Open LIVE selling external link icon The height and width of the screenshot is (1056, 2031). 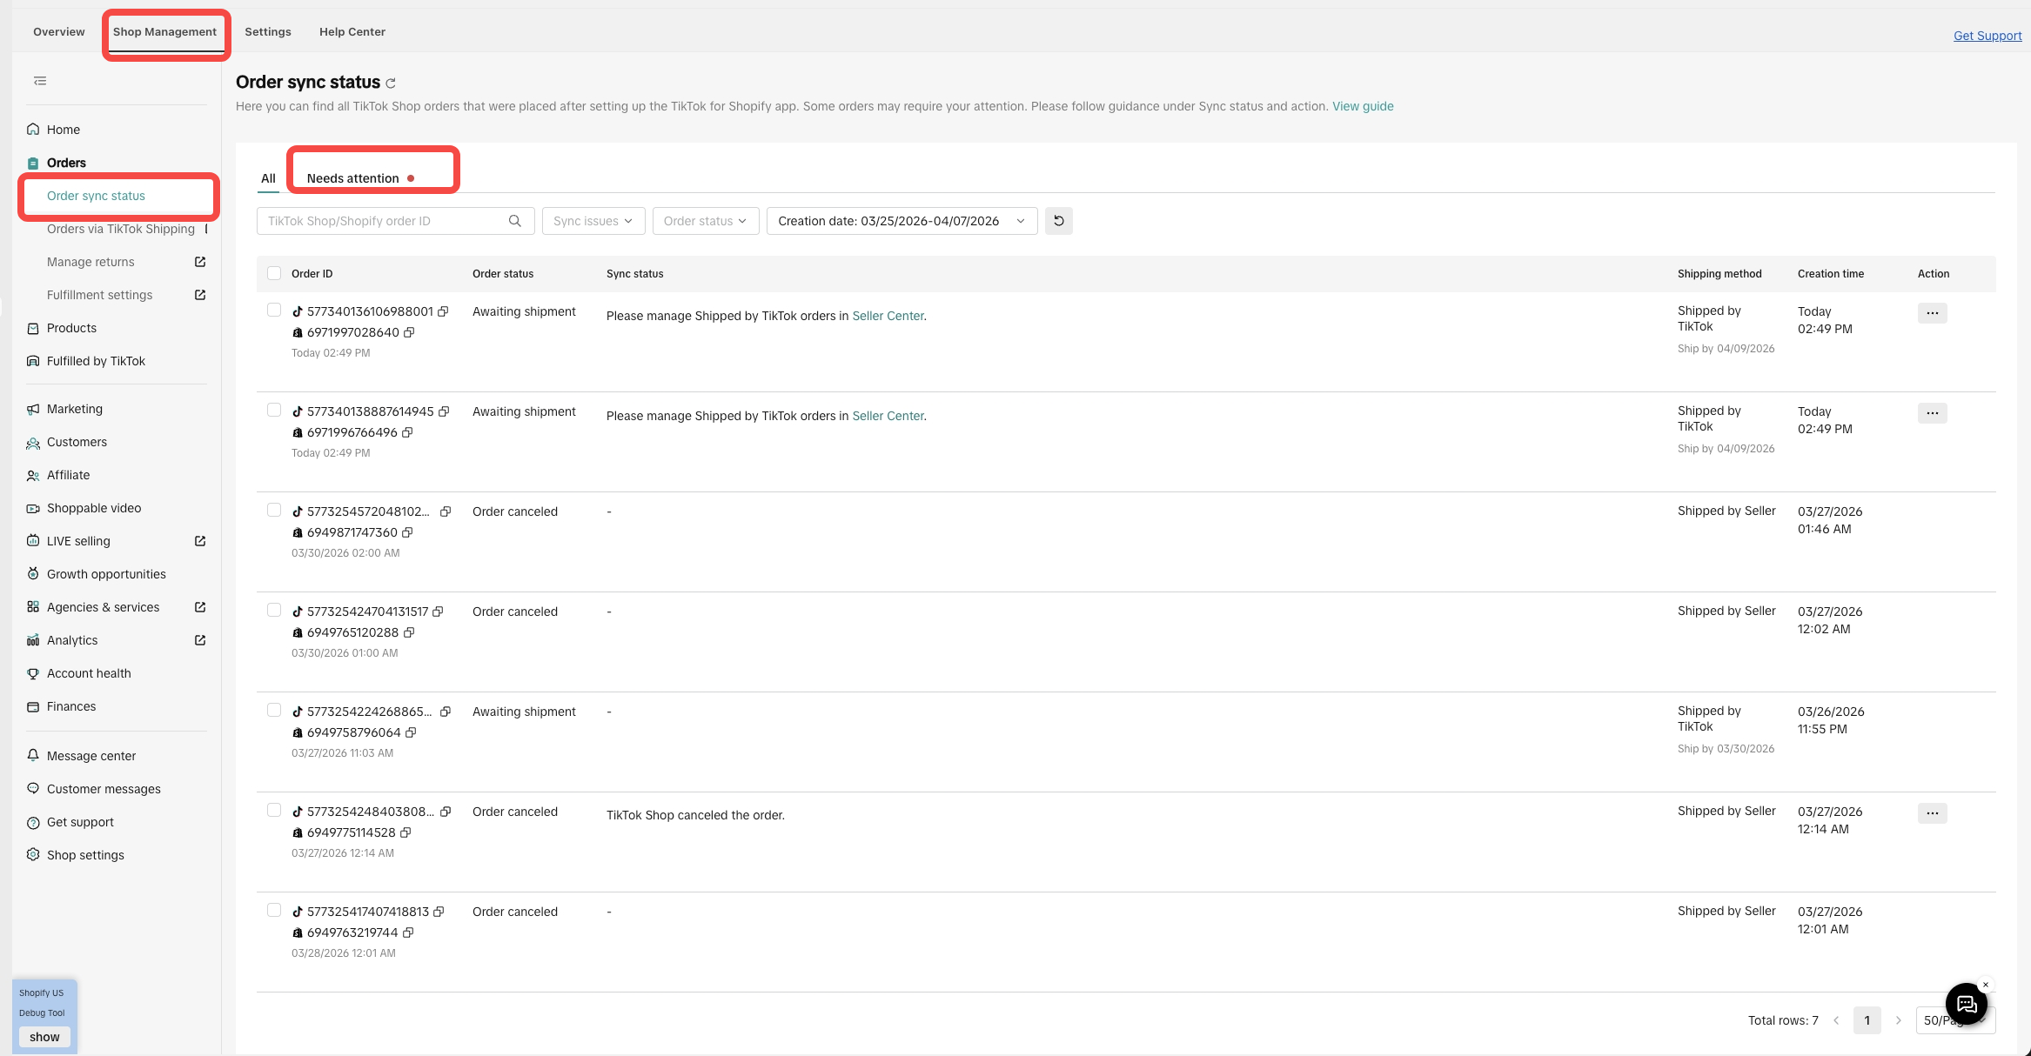click(x=200, y=541)
